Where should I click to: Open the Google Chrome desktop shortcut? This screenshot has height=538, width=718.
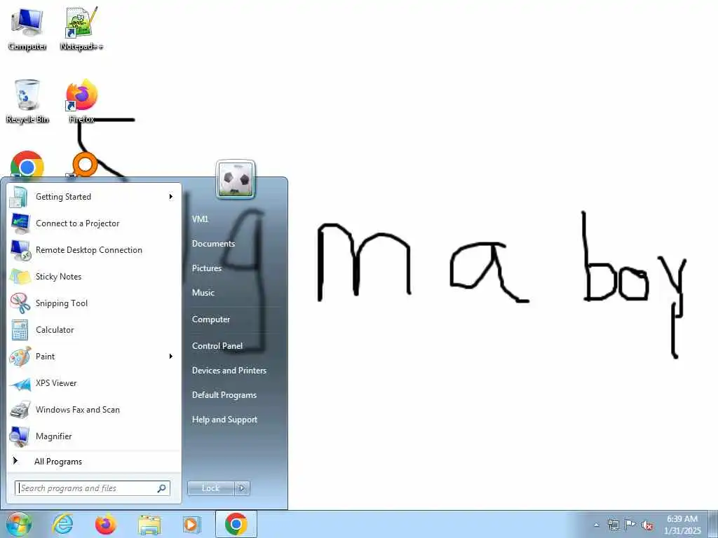27,165
